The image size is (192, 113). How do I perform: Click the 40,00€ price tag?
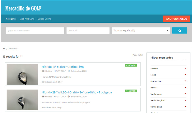coord(131,65)
